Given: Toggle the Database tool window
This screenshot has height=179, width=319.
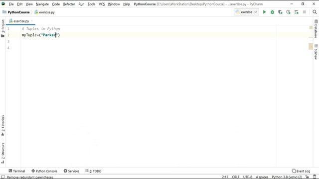Looking at the screenshot, I should (316, 29).
